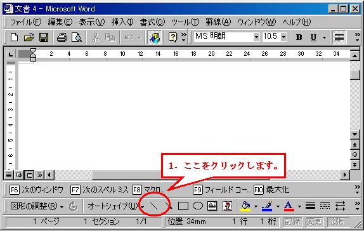
Task: Apply the Font Color red A
Action: pos(289,206)
